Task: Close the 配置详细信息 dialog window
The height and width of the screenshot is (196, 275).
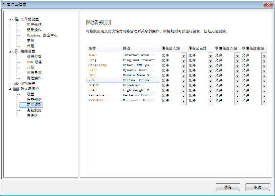Action: tap(268, 4)
